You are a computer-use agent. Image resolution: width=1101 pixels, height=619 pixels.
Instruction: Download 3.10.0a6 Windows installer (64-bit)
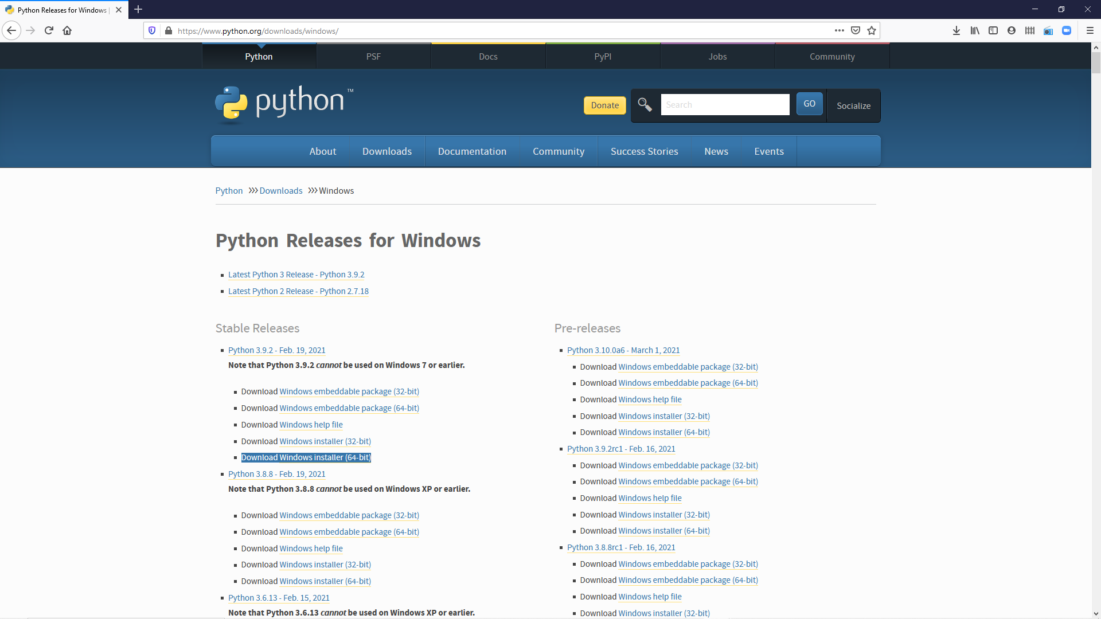pos(664,432)
